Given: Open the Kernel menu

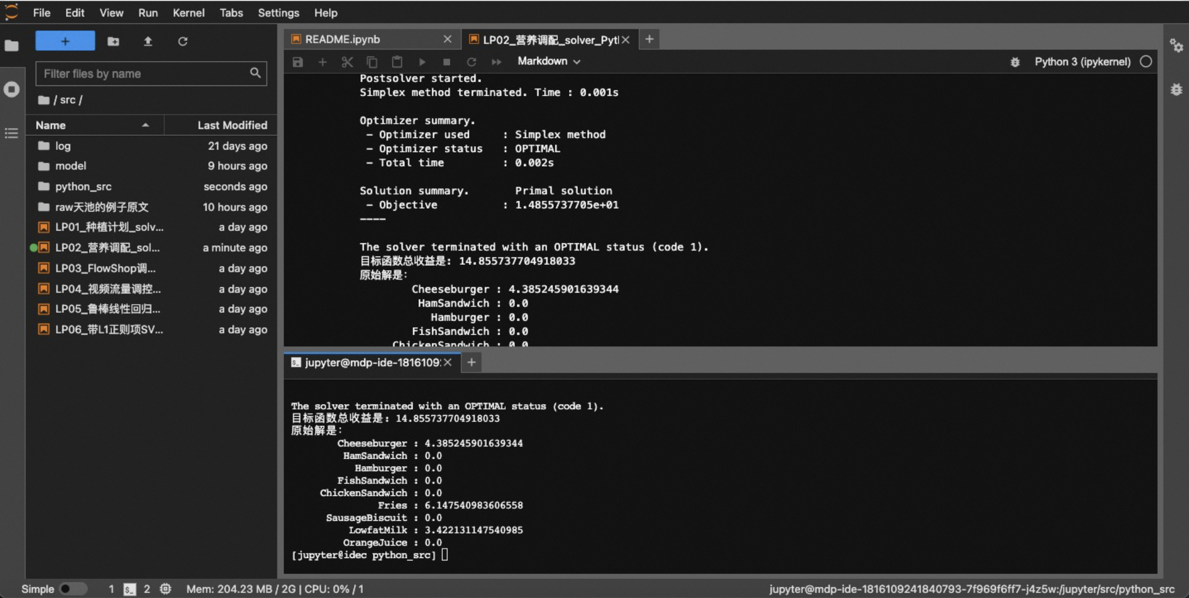Looking at the screenshot, I should tap(188, 13).
